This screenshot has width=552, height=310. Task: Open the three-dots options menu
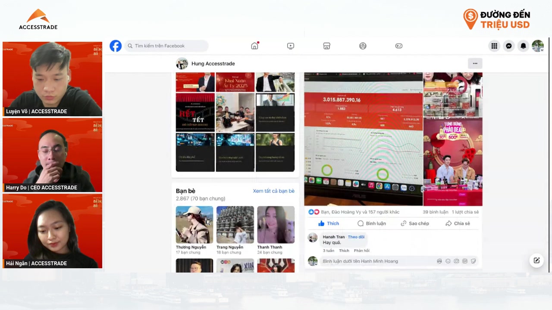[475, 64]
